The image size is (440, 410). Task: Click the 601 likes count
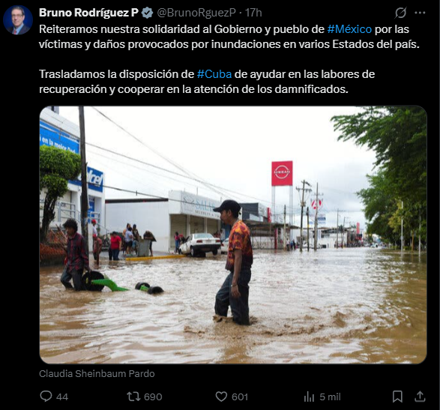240,397
